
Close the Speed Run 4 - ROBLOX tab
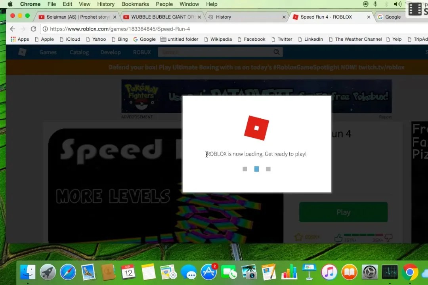[x=369, y=17]
